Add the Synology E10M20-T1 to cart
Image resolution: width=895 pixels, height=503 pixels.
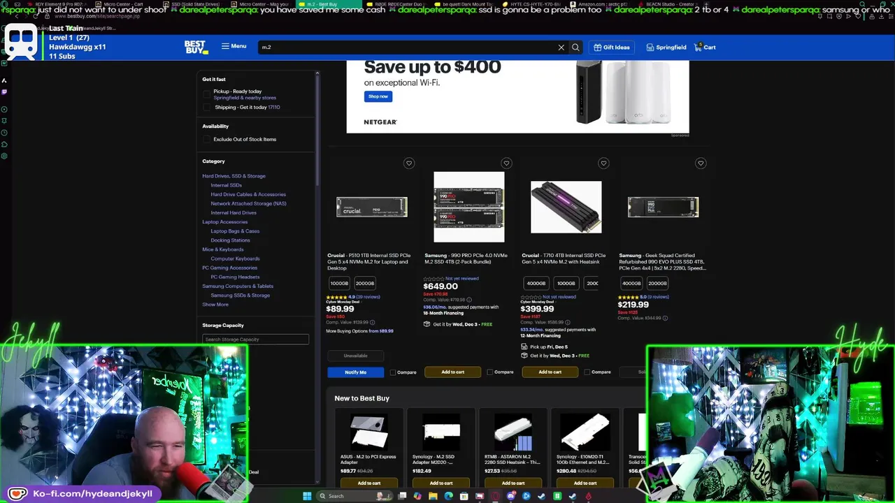(585, 483)
